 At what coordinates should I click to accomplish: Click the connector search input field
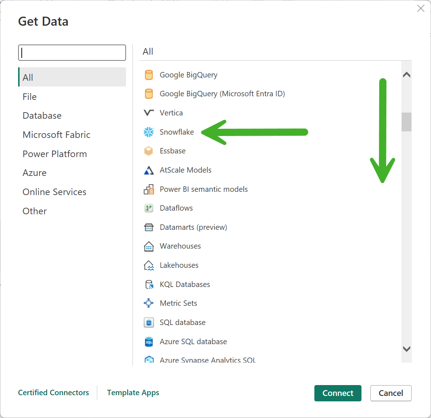click(x=72, y=52)
